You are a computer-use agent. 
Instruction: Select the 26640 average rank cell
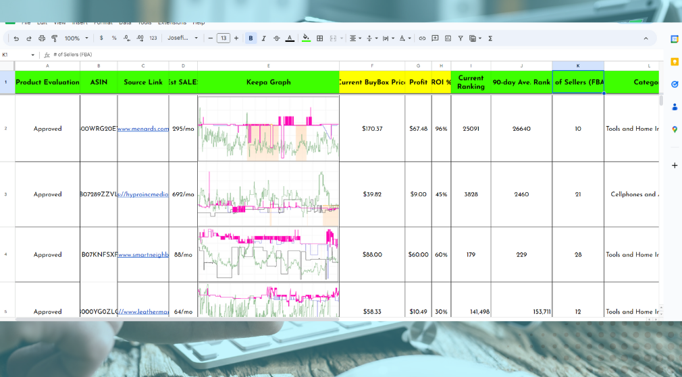(521, 129)
